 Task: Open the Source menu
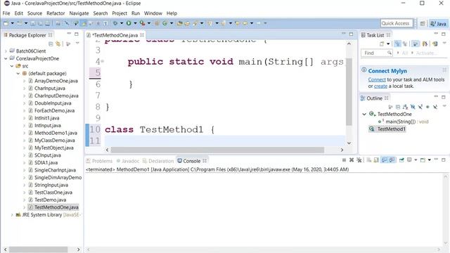coord(34,13)
